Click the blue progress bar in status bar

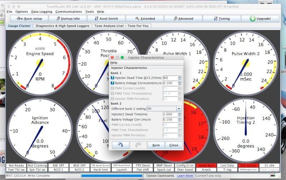(x=112, y=176)
